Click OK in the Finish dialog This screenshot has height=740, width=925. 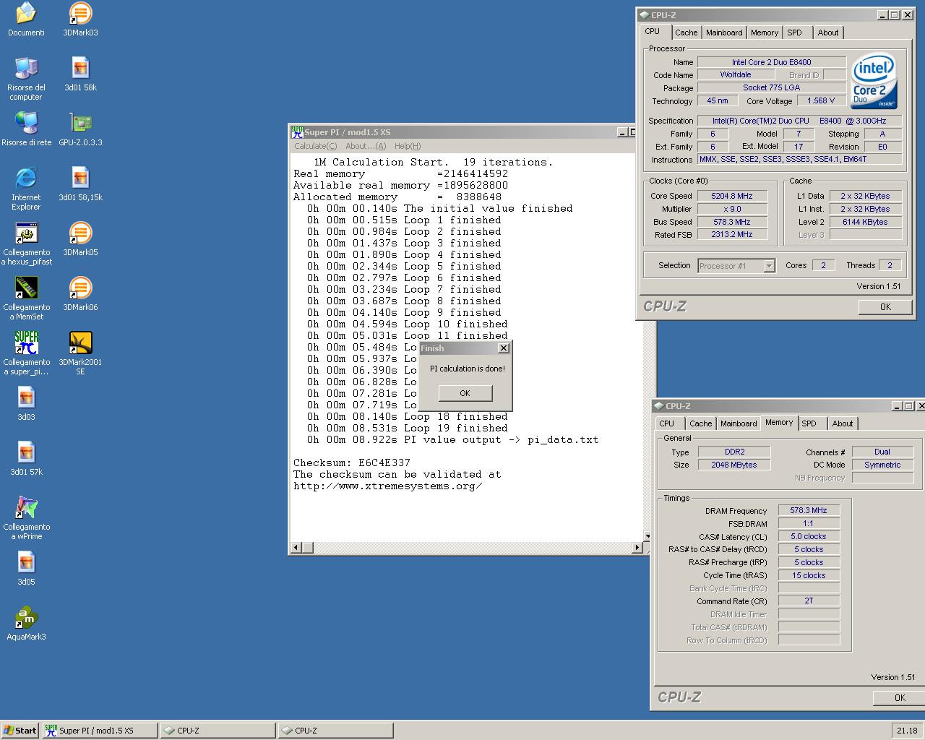pyautogui.click(x=465, y=393)
